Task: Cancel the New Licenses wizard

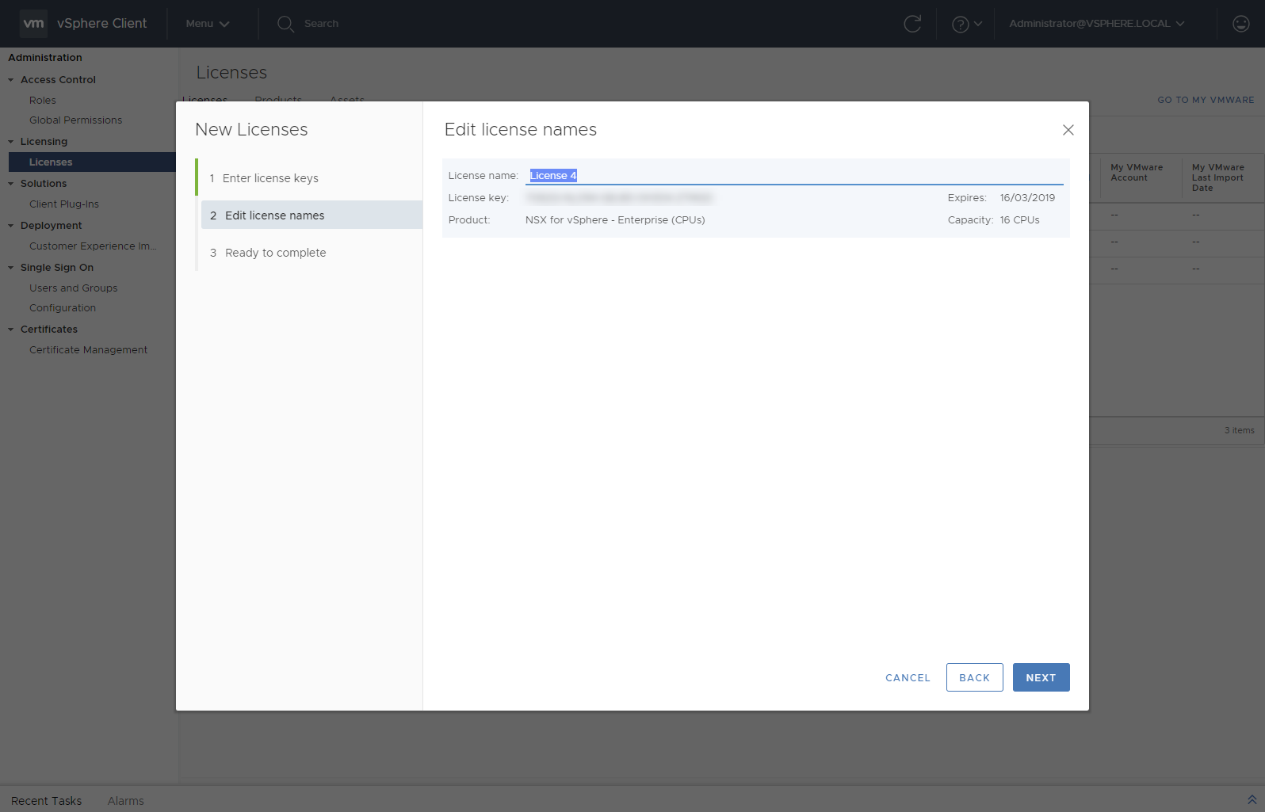Action: 908,677
